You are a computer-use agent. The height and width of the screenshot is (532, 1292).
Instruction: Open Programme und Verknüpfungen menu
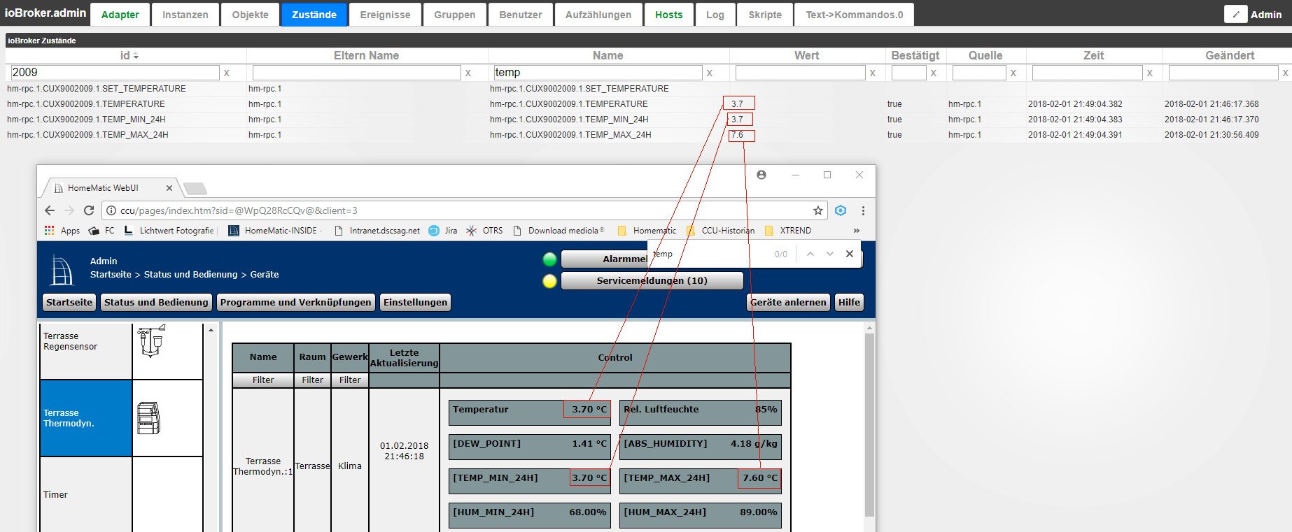[295, 303]
